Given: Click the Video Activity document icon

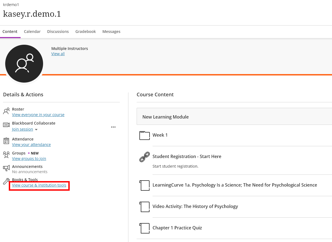Looking at the screenshot, I should click(145, 207).
